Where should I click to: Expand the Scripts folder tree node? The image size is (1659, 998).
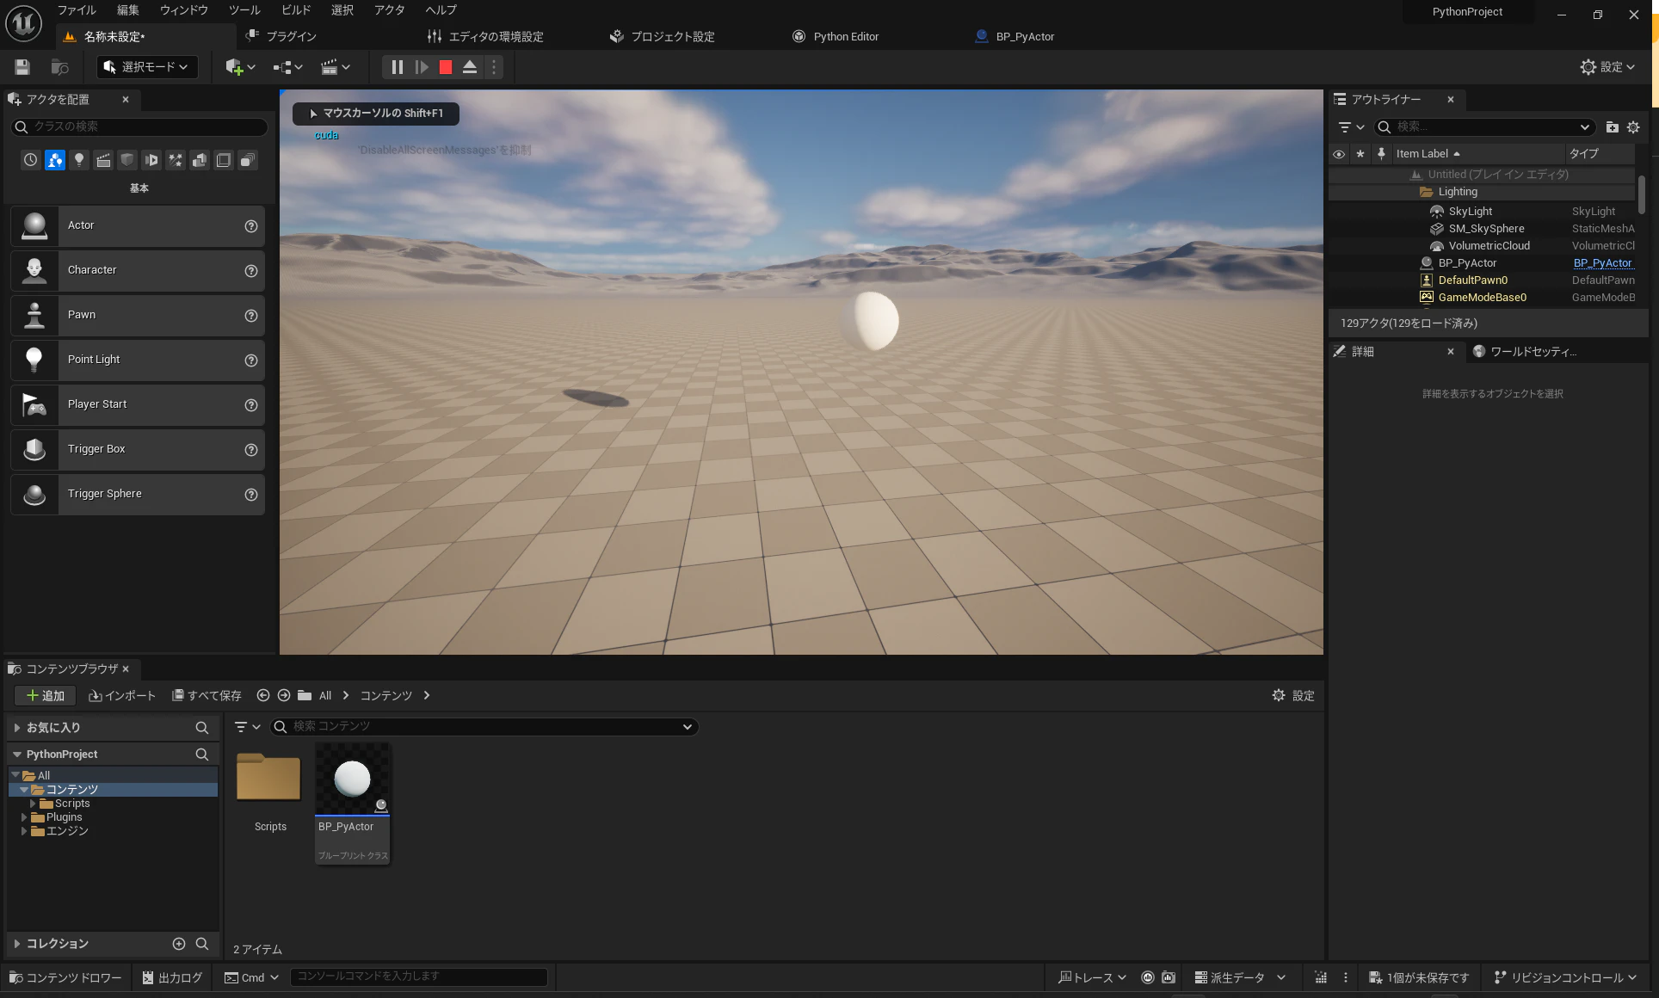click(x=33, y=804)
